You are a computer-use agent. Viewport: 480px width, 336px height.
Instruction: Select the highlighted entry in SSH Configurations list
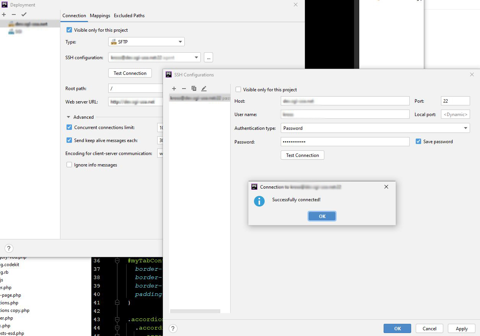point(200,98)
